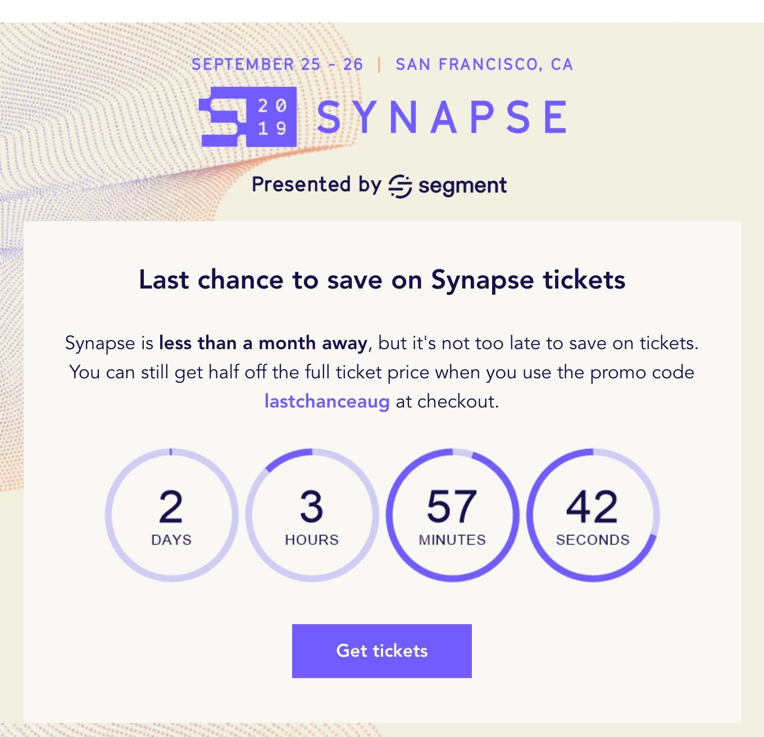Click the Minutes countdown circle

452,515
